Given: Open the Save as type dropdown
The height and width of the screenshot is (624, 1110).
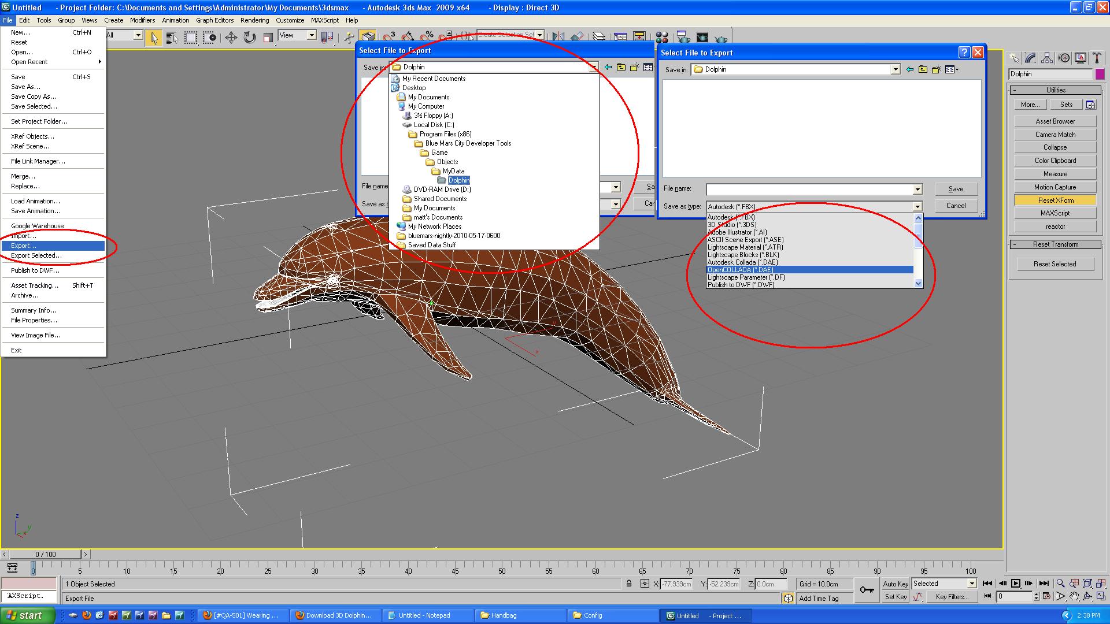Looking at the screenshot, I should pyautogui.click(x=917, y=206).
